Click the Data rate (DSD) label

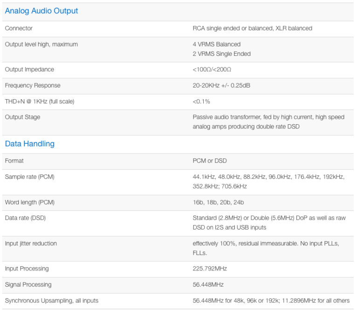(x=25, y=218)
